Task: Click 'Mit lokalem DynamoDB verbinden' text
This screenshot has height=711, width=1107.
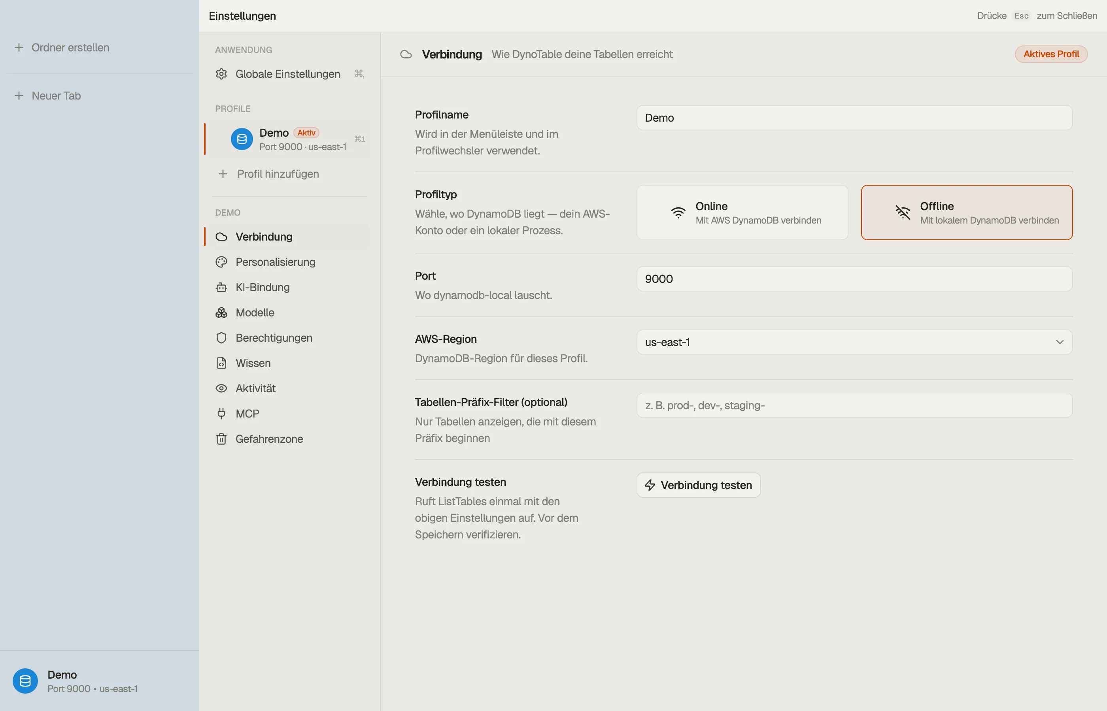Action: coord(989,221)
